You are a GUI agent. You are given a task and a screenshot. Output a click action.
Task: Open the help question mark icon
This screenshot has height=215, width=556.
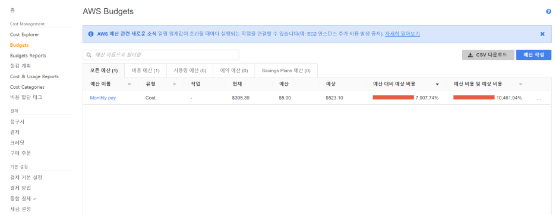tap(548, 12)
